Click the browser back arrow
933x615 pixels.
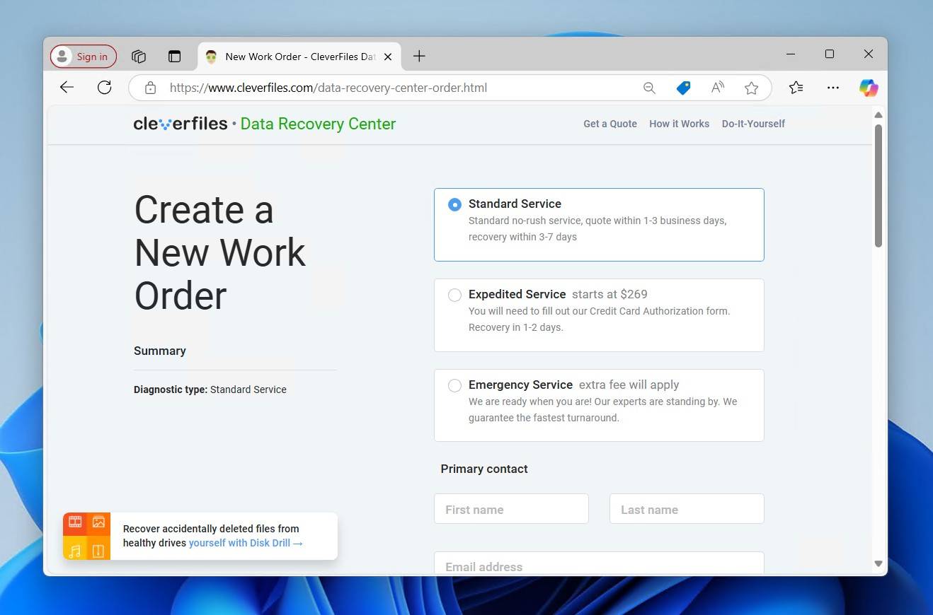(x=67, y=88)
